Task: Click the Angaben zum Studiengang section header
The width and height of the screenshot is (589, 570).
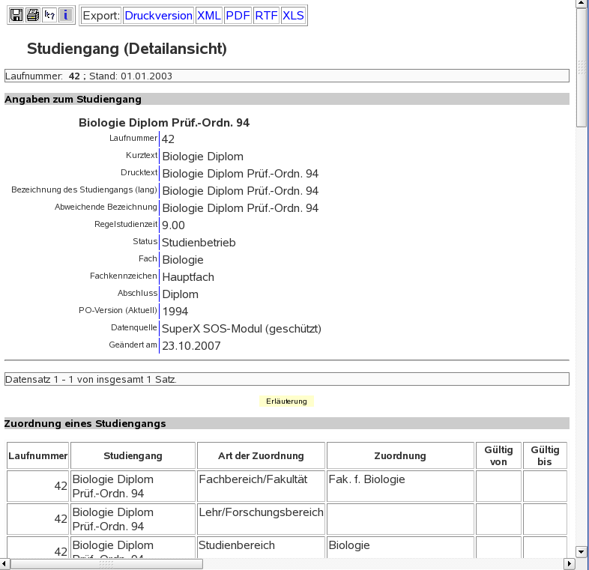Action: click(x=286, y=99)
